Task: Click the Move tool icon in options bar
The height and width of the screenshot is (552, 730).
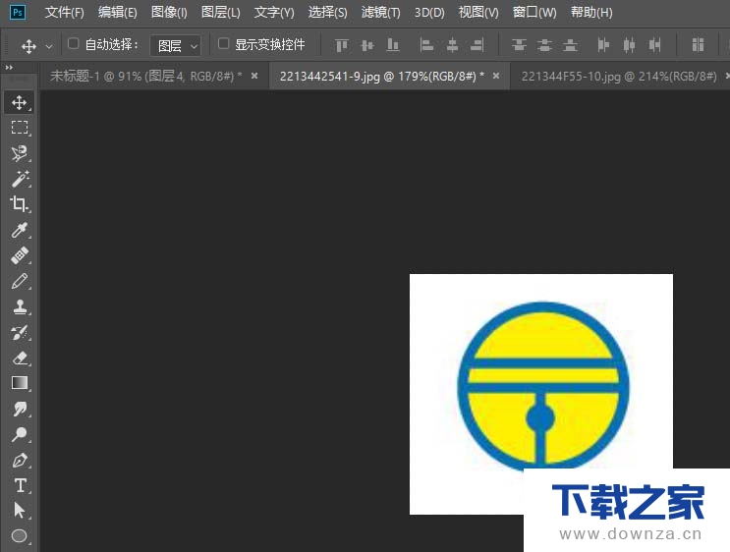Action: (x=28, y=46)
